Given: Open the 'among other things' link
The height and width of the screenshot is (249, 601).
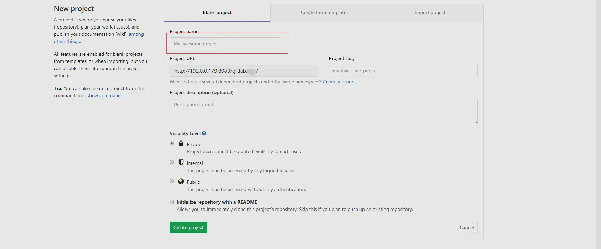Looking at the screenshot, I should pyautogui.click(x=136, y=34).
